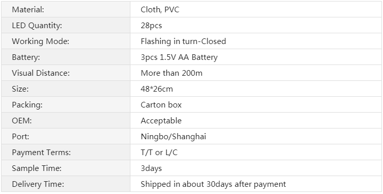Click the Payment Terms label
Viewport: 383px width, 194px height.
[x=41, y=153]
